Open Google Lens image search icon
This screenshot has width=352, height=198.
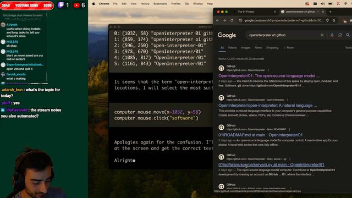[x=340, y=35]
